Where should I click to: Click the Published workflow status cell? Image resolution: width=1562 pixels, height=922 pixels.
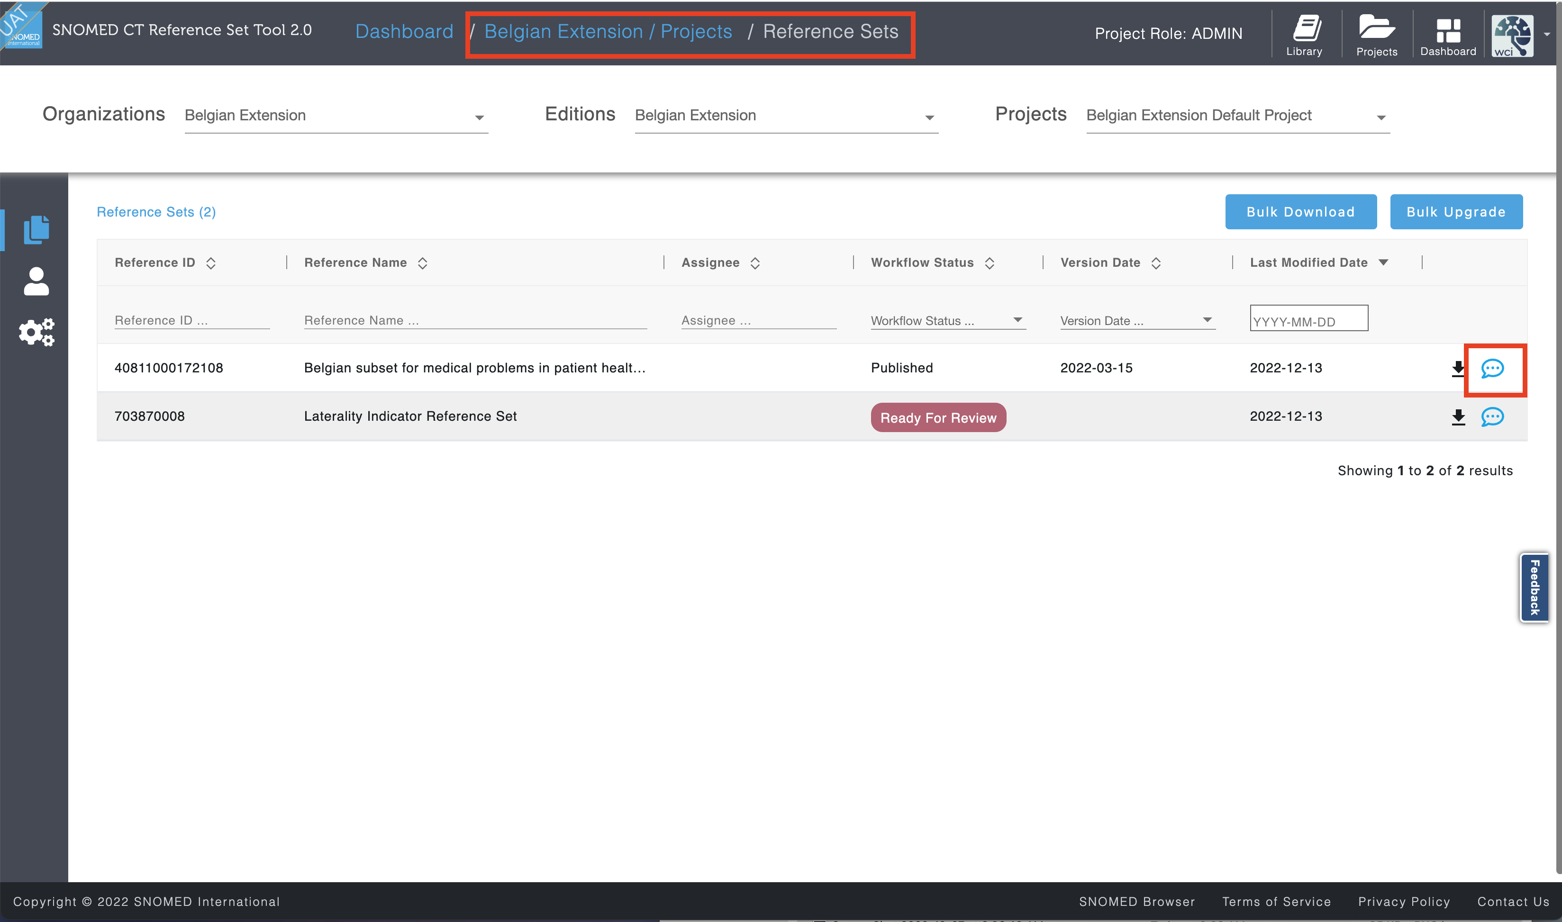click(x=901, y=368)
